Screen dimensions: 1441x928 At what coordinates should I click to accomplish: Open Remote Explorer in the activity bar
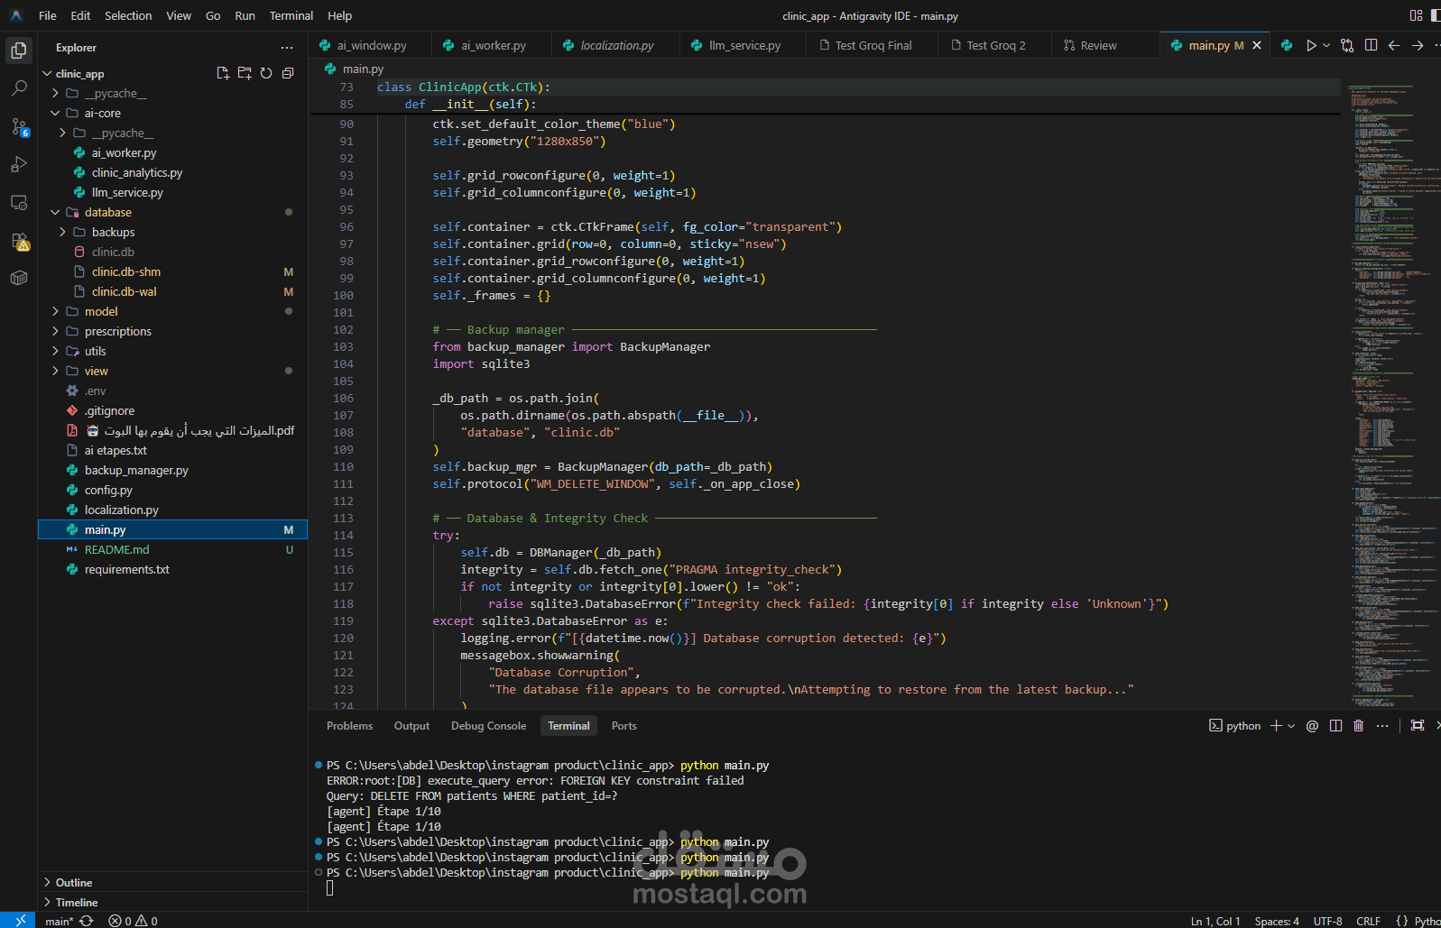coord(19,202)
